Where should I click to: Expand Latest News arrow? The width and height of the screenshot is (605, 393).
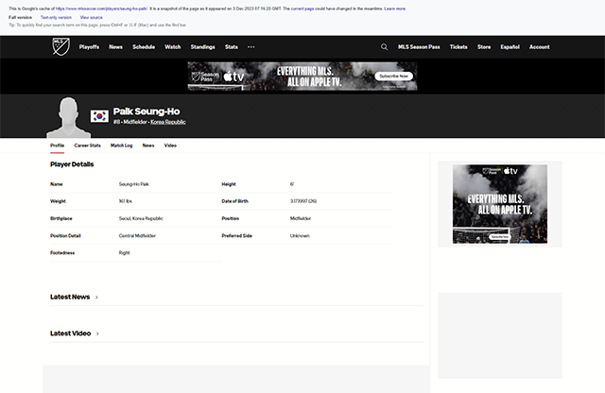tap(96, 297)
